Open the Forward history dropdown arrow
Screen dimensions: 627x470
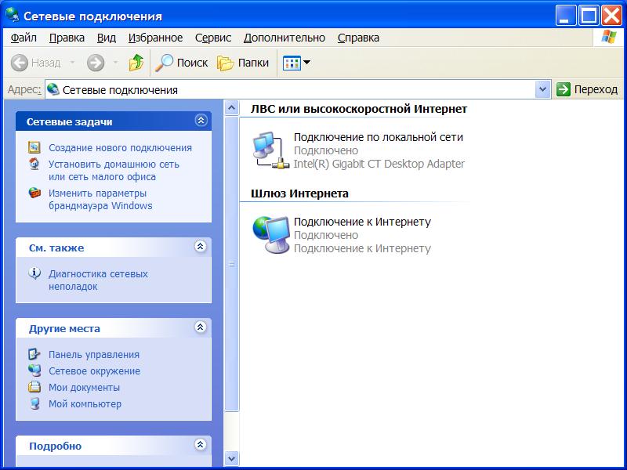[115, 63]
